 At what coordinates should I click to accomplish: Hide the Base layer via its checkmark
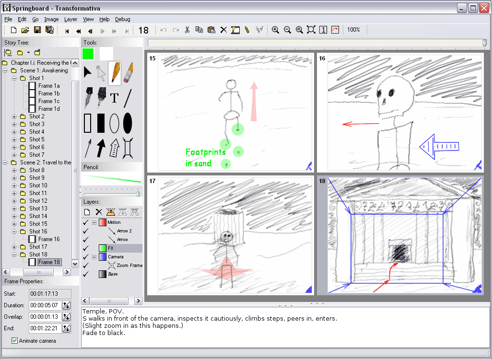click(85, 274)
